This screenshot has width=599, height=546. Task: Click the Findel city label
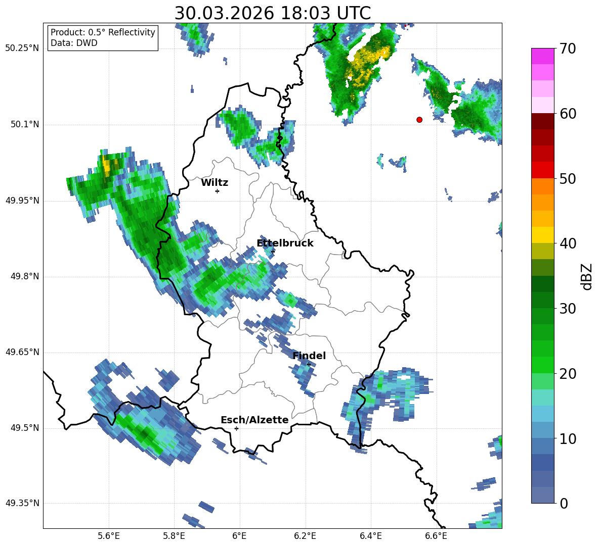pos(309,356)
